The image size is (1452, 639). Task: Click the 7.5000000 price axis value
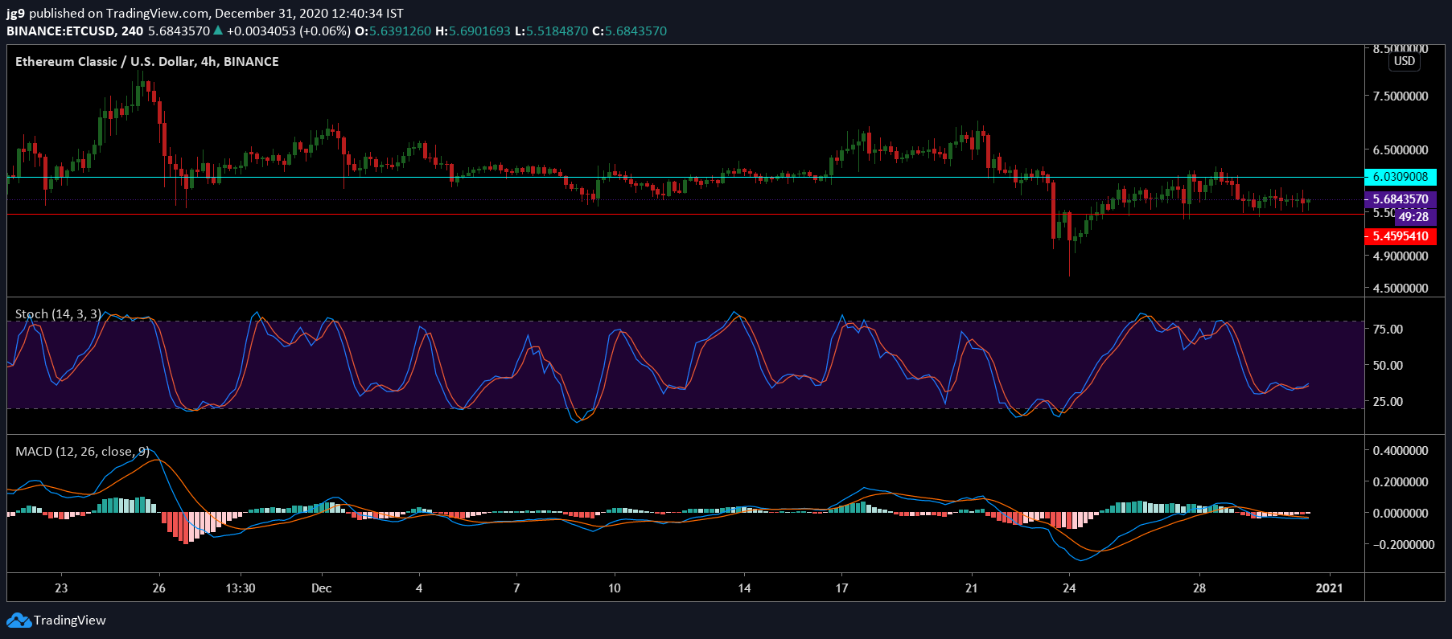click(x=1401, y=96)
